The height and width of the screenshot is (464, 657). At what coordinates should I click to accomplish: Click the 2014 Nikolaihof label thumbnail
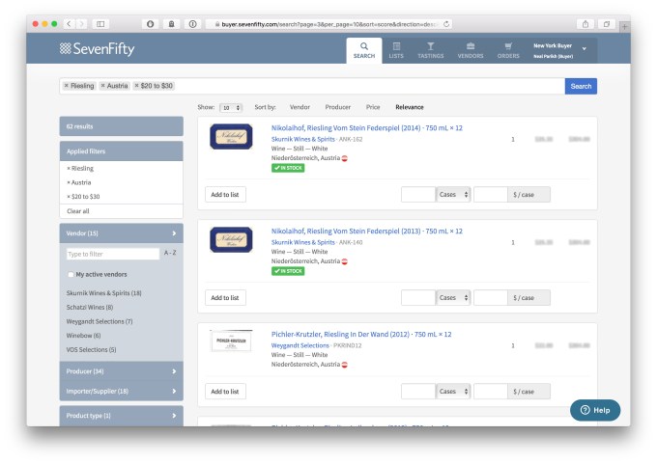pyautogui.click(x=231, y=136)
